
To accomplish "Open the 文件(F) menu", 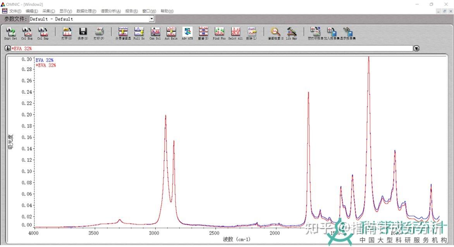I will coord(15,11).
